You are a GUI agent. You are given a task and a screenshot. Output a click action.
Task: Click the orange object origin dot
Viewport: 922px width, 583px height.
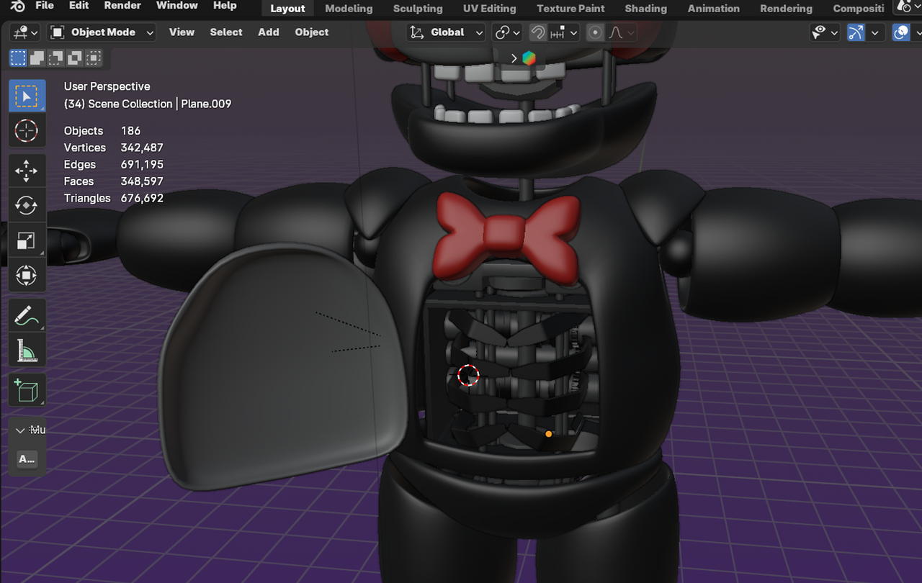(x=549, y=434)
